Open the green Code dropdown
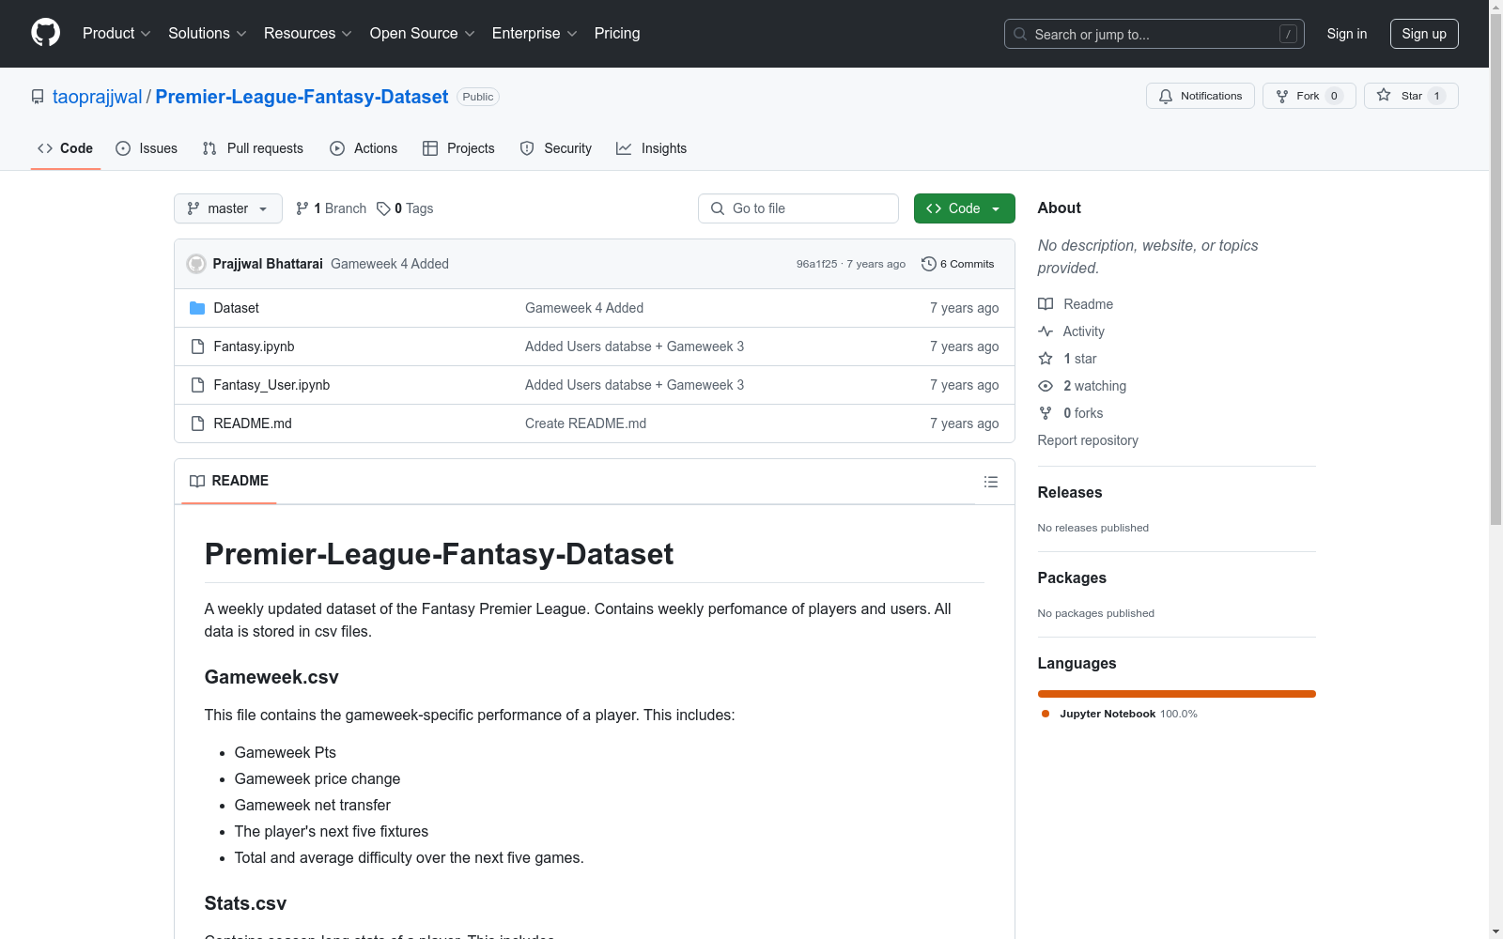The width and height of the screenshot is (1503, 939). (x=964, y=208)
